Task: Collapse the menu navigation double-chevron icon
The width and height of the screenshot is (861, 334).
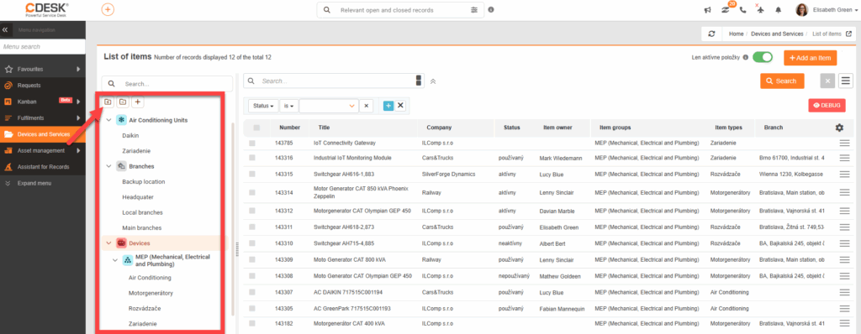Action: tap(5, 29)
